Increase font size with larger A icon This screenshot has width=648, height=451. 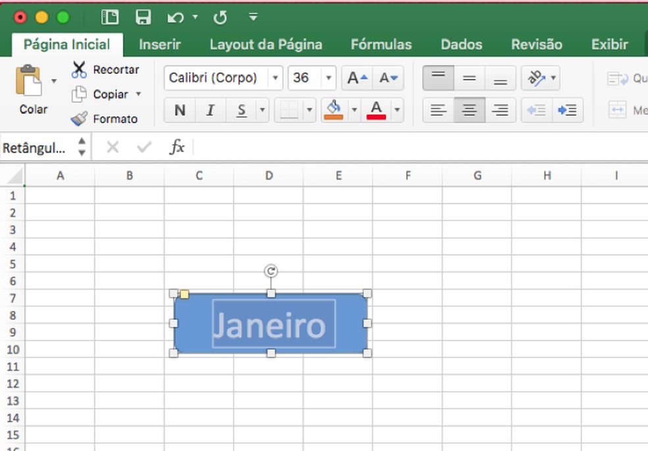358,78
